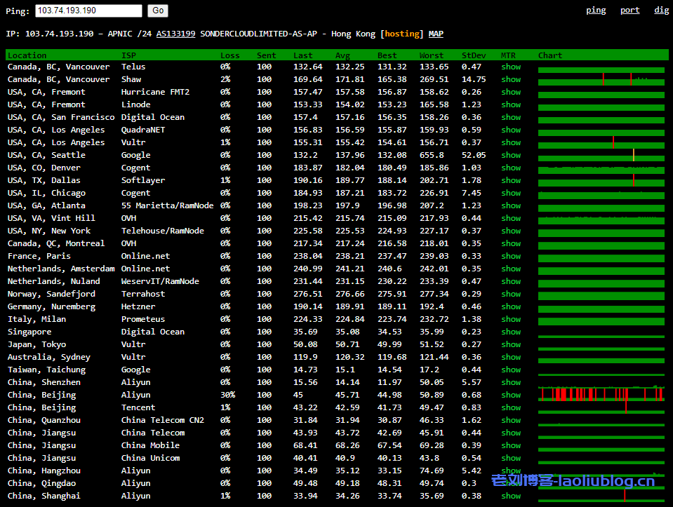Click the Loss column header
Image resolution: width=673 pixels, height=507 pixels.
click(x=229, y=55)
